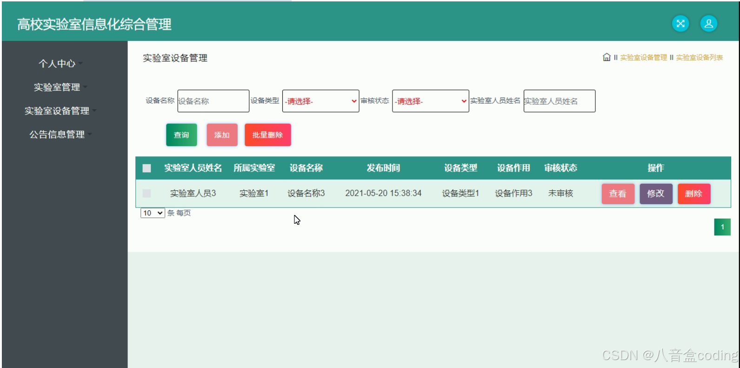Focus the 实验室人员姓名 search input field

tap(560, 101)
